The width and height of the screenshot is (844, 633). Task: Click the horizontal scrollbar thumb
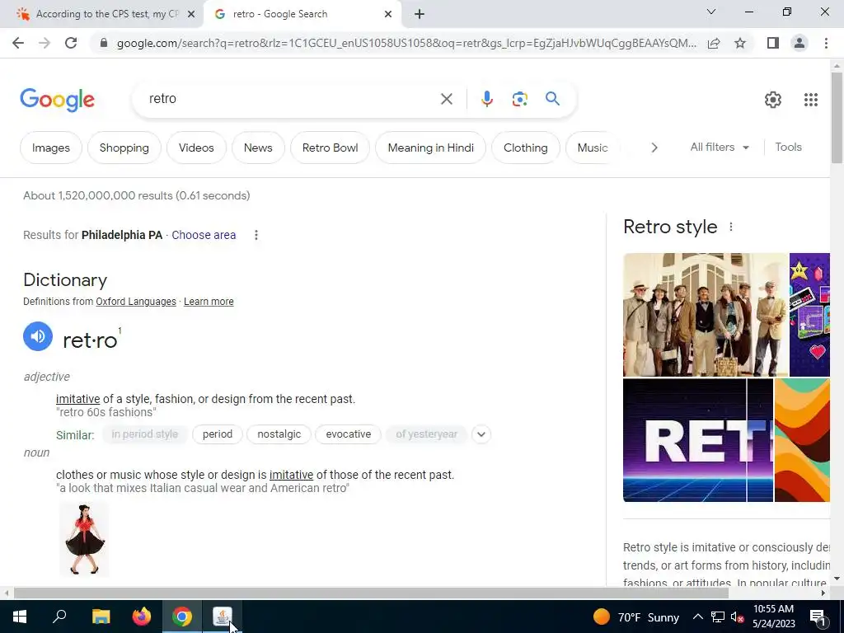coord(372,593)
